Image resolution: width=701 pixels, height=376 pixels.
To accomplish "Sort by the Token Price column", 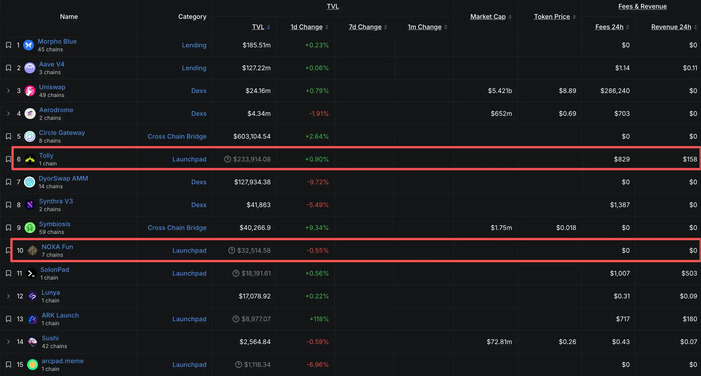I will point(555,17).
